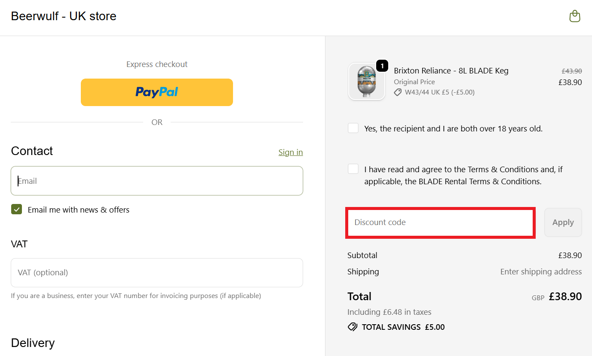Click the Email input field

pos(156,180)
